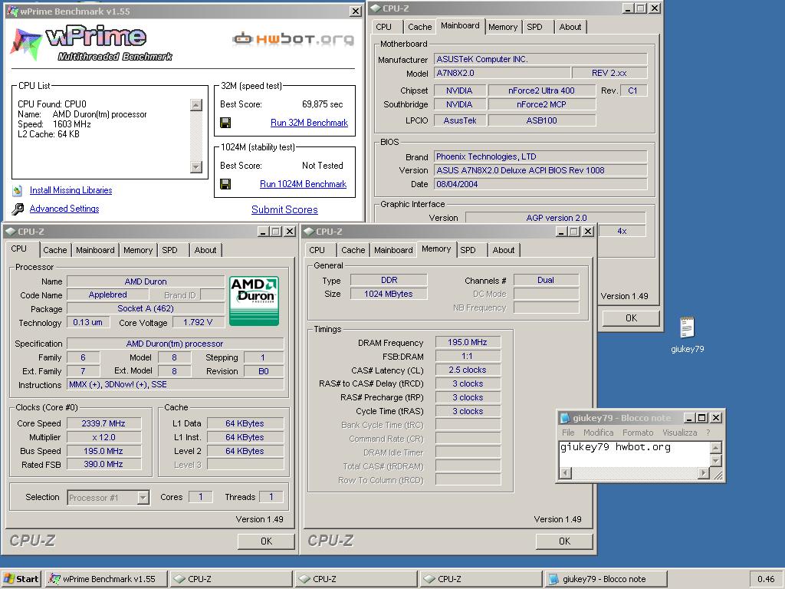This screenshot has width=785, height=589.
Task: Click the Advanced Settings key icon
Action: [x=18, y=209]
